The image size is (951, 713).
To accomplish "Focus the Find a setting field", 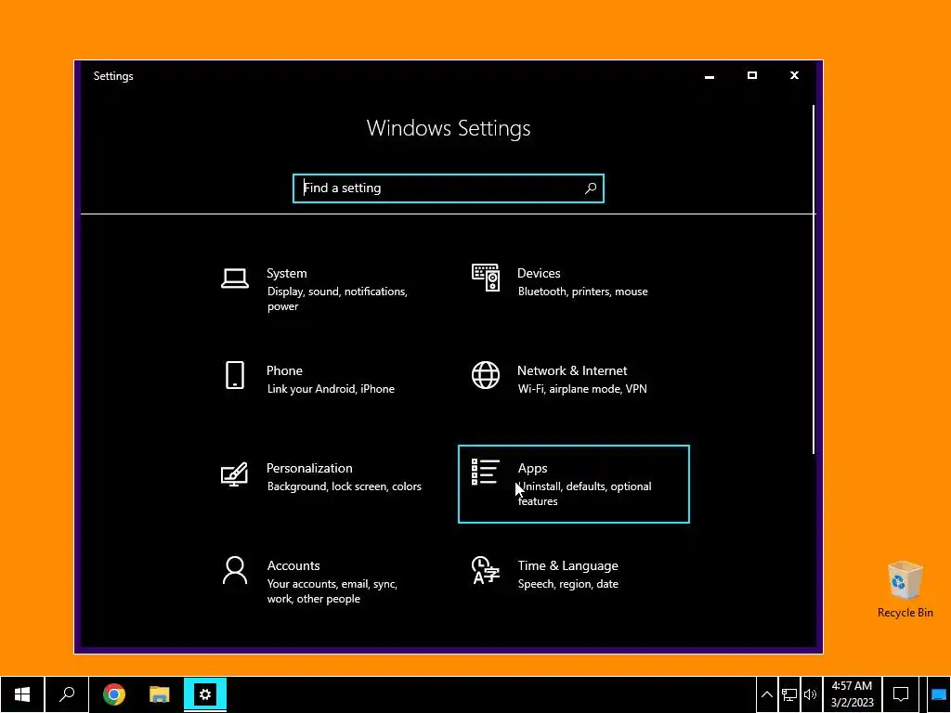I will pos(449,188).
